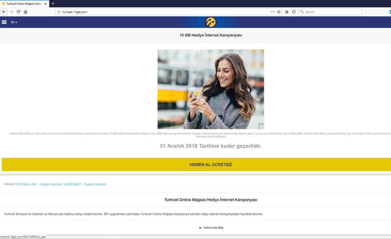Click the Hediye SIM kartta terms paragraph
The width and height of the screenshot is (391, 239).
coord(200,135)
